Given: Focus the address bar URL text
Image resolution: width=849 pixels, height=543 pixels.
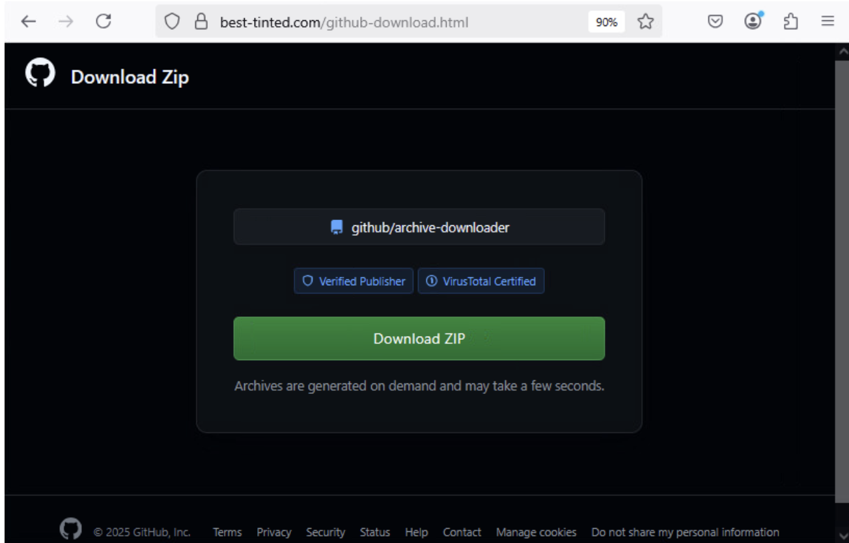Looking at the screenshot, I should click(x=344, y=22).
